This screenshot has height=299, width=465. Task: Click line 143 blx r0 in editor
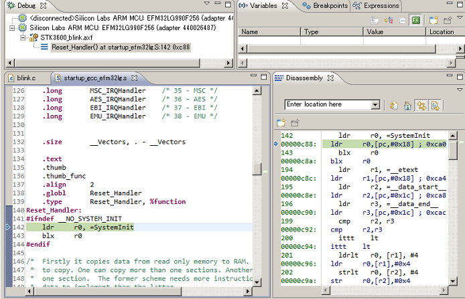[x=62, y=236]
